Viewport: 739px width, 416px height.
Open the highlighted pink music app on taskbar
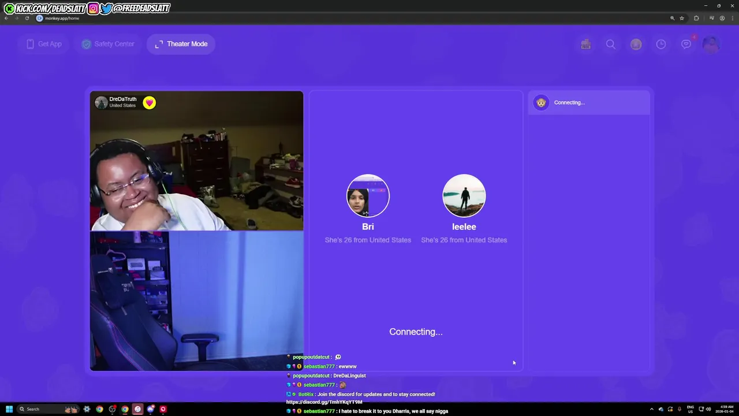(x=137, y=409)
